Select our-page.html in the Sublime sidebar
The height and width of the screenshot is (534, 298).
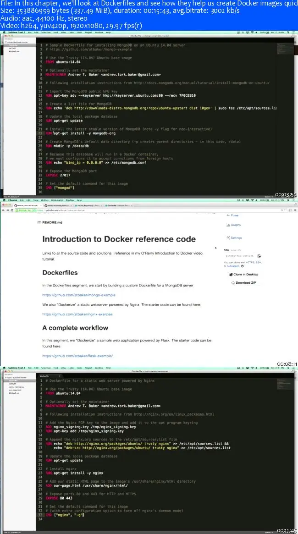pyautogui.click(x=15, y=390)
